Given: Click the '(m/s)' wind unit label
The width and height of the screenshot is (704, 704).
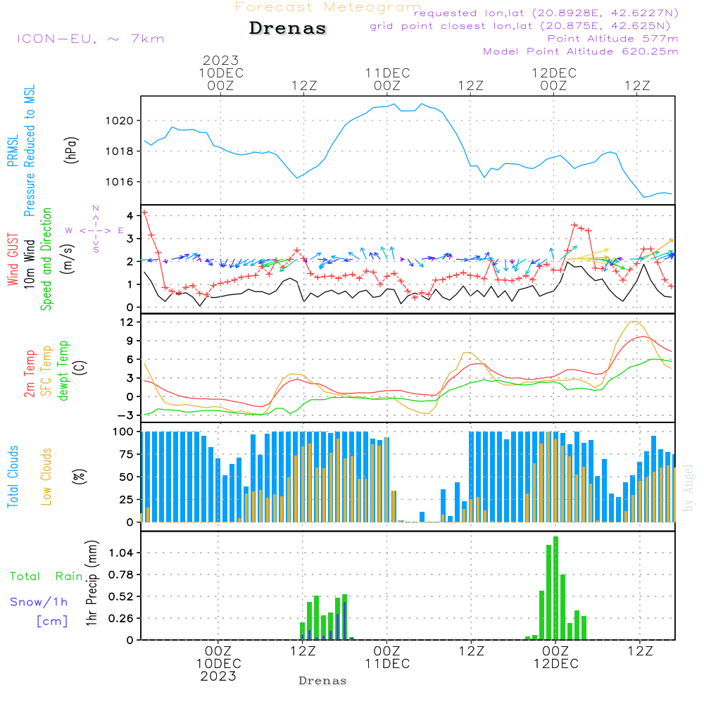Looking at the screenshot, I should [68, 259].
